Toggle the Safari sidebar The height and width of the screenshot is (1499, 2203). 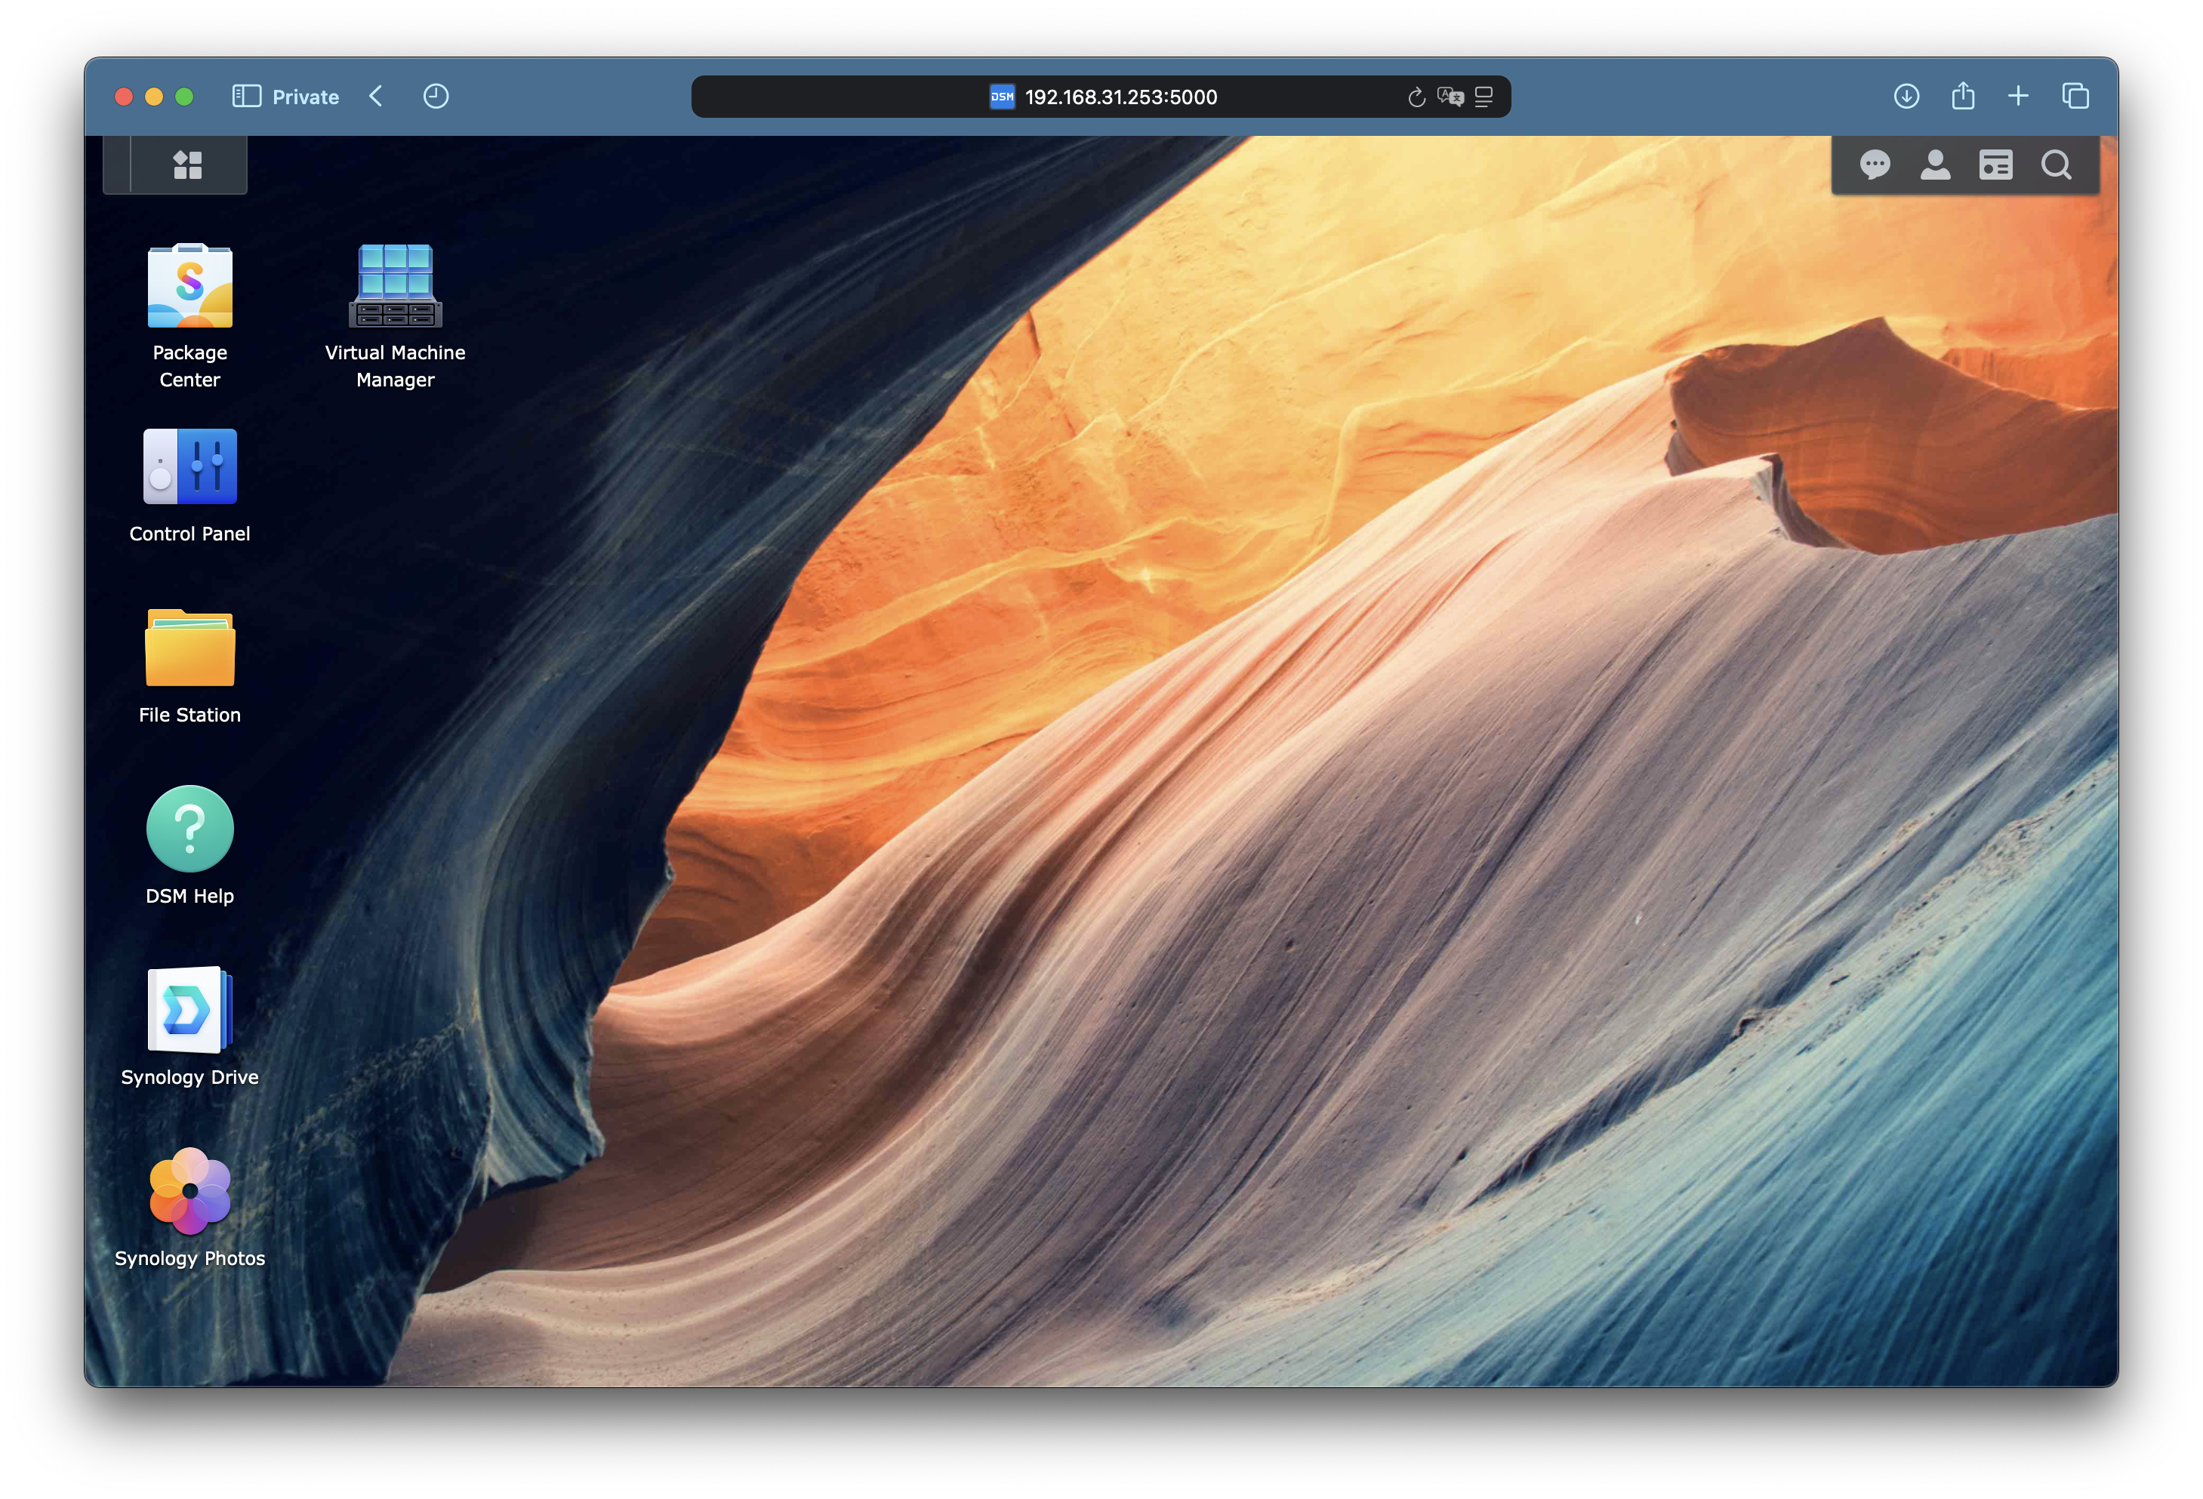246,97
